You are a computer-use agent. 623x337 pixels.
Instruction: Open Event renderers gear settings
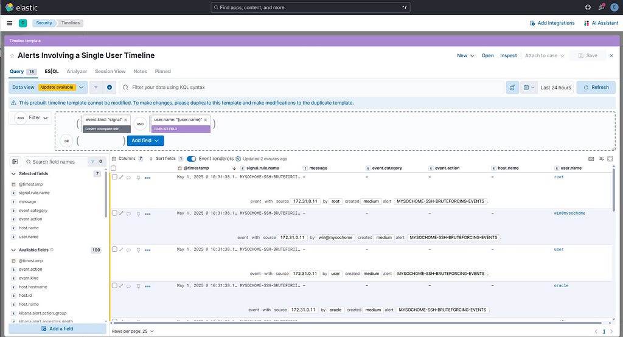(238, 159)
